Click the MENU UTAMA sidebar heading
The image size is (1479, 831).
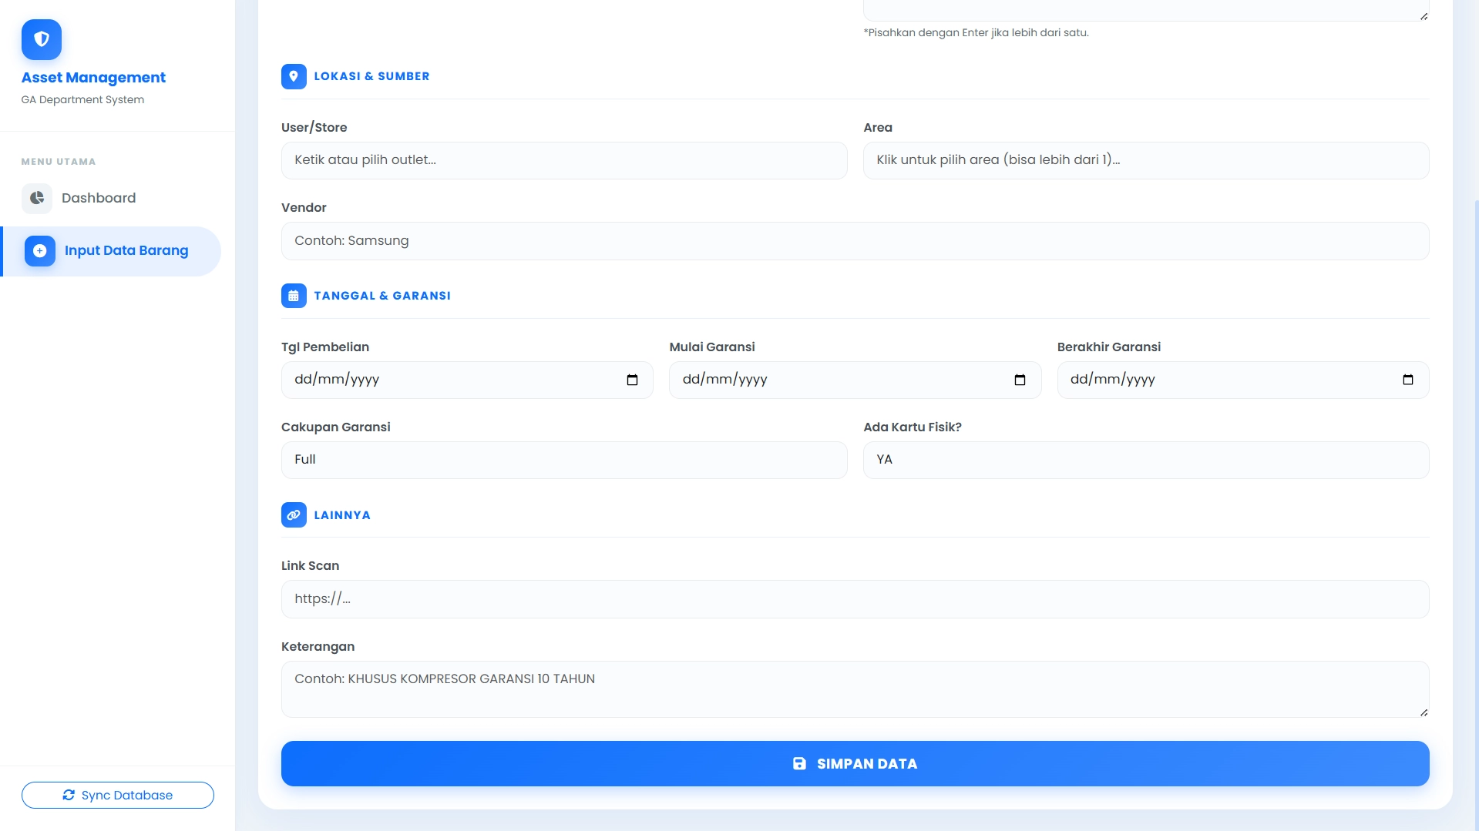[x=59, y=162]
